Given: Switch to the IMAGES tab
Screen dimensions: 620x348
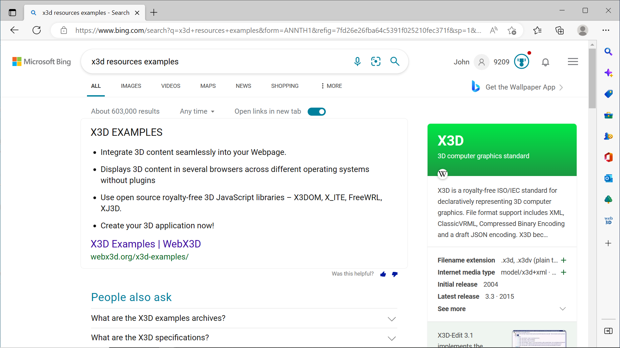Looking at the screenshot, I should 131,86.
